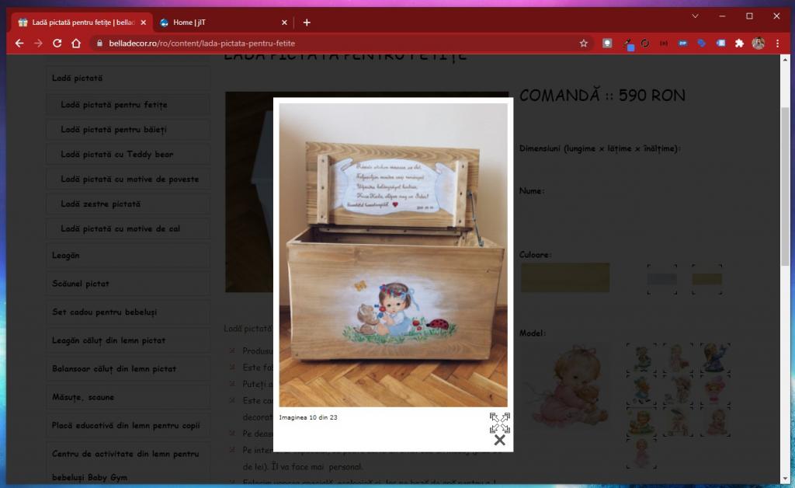Switch to the Home | jIT tab
795x488 pixels.
[221, 23]
